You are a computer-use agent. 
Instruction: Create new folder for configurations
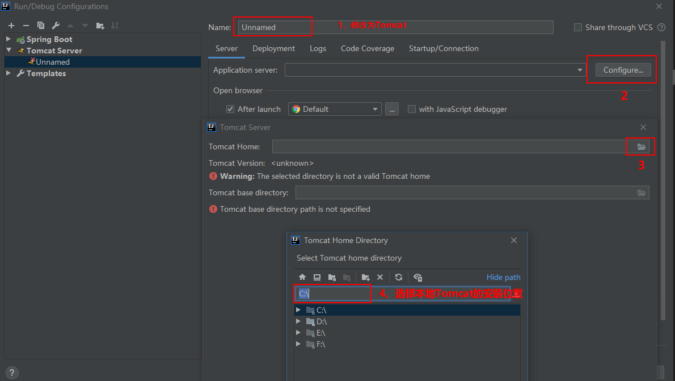pos(100,26)
